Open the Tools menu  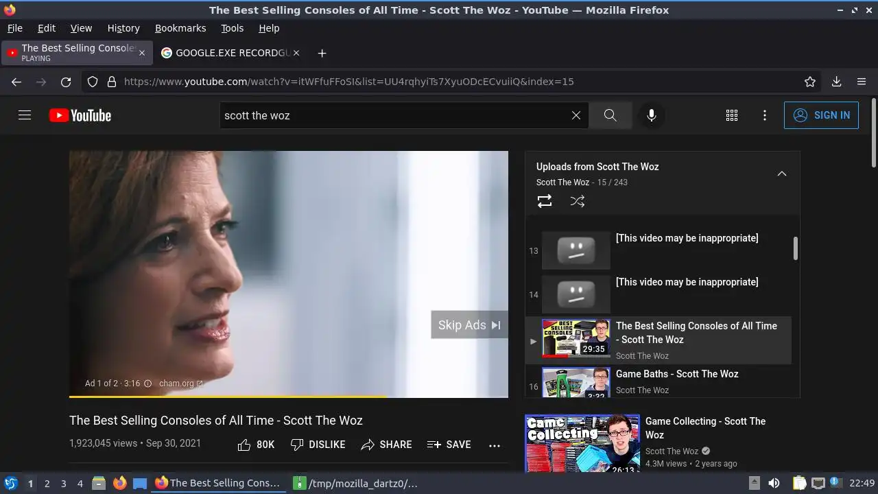232,28
